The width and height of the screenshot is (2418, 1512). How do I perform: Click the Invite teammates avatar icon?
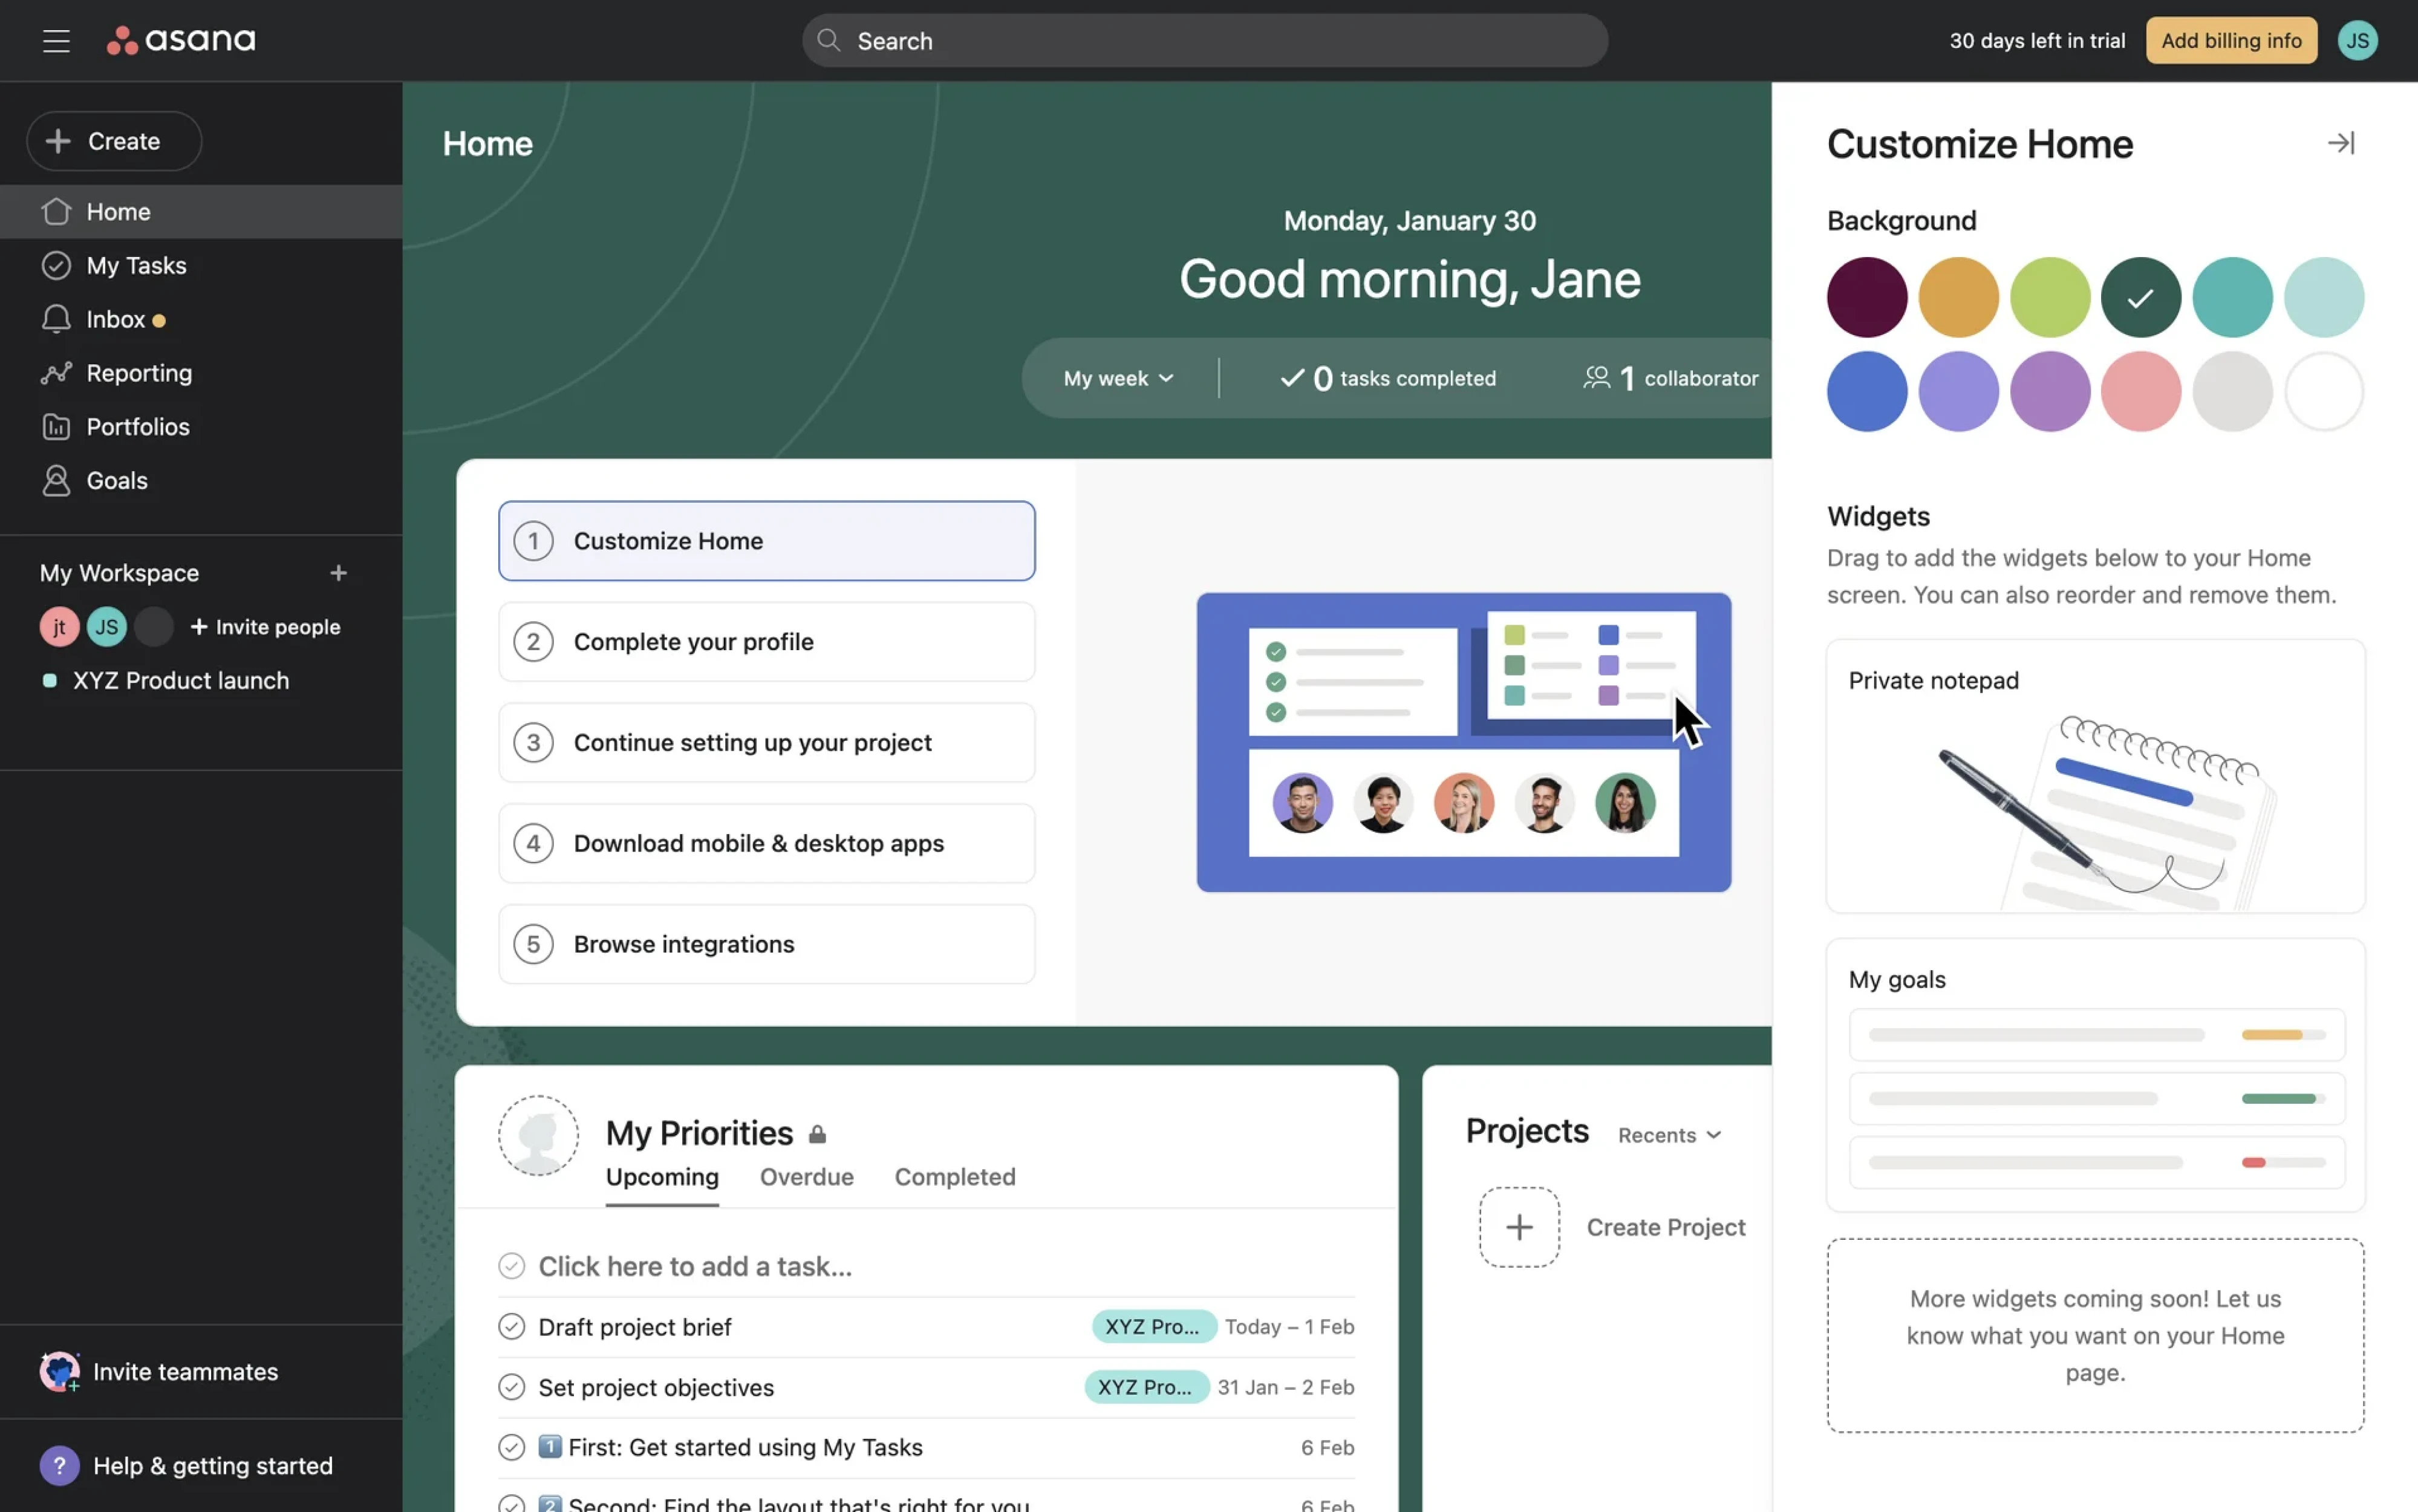pyautogui.click(x=59, y=1372)
